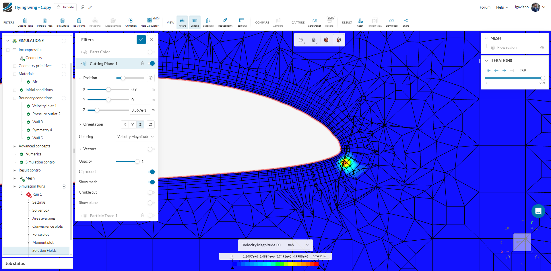This screenshot has height=271, width=551.
Task: Activate the Inspect point tool
Action: (x=225, y=22)
